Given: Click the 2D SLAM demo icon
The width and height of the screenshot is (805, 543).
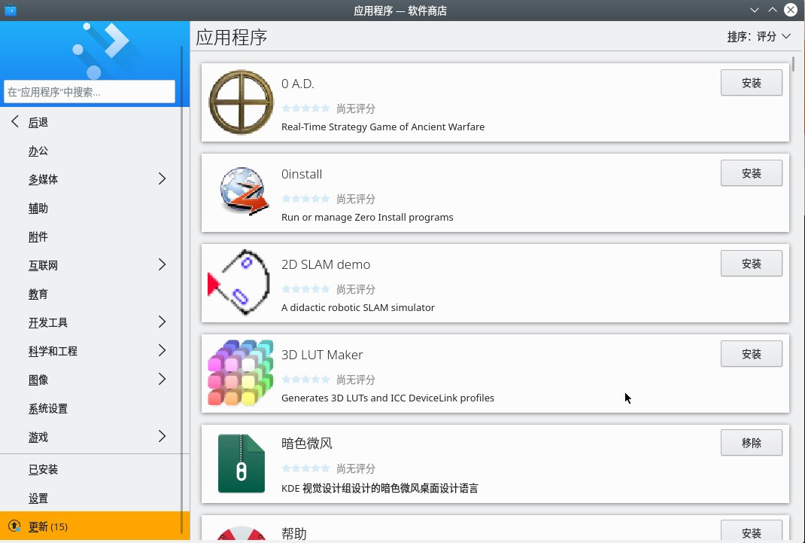Looking at the screenshot, I should click(x=238, y=282).
